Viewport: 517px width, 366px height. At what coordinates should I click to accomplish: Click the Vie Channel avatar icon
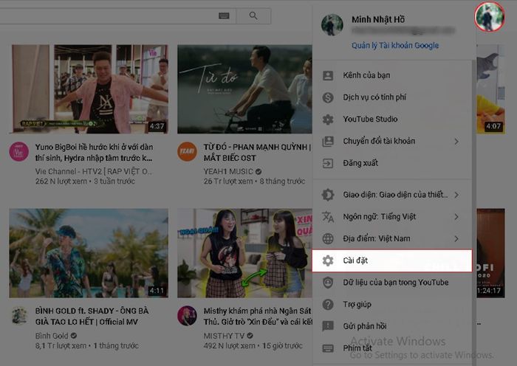18,152
